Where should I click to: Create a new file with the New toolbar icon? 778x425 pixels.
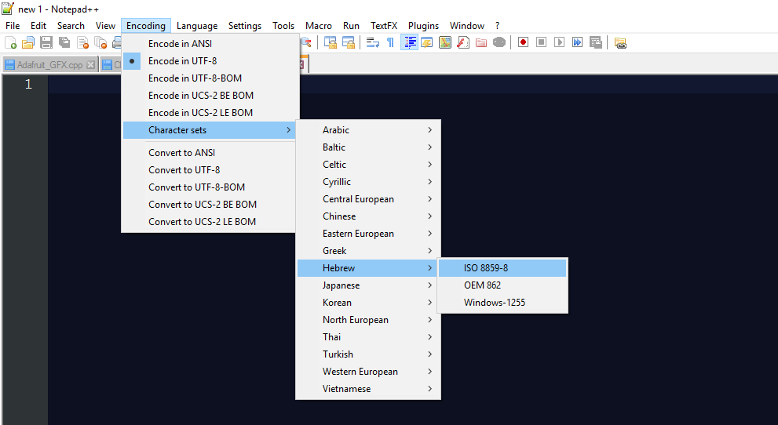point(10,42)
